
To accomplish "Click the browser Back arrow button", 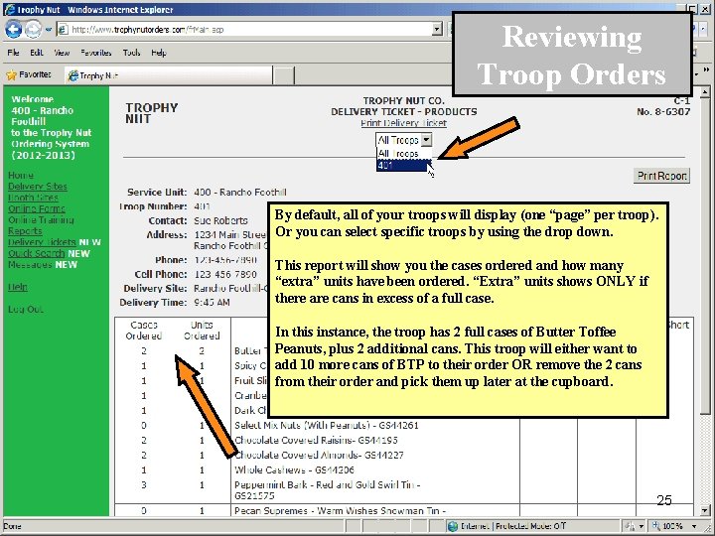I will tap(13, 30).
